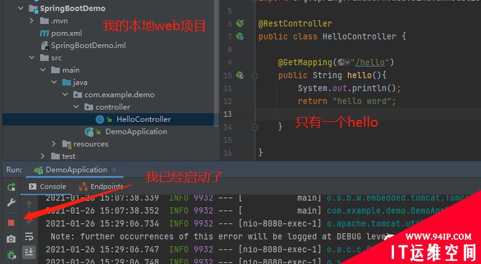This screenshot has width=481, height=264.
Task: Switch to the Endpoints tab
Action: 102,186
